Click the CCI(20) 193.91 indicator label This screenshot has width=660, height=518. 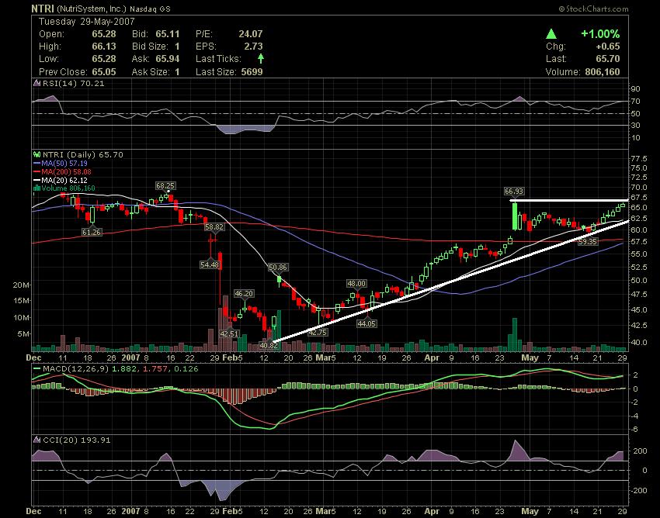pyautogui.click(x=77, y=440)
